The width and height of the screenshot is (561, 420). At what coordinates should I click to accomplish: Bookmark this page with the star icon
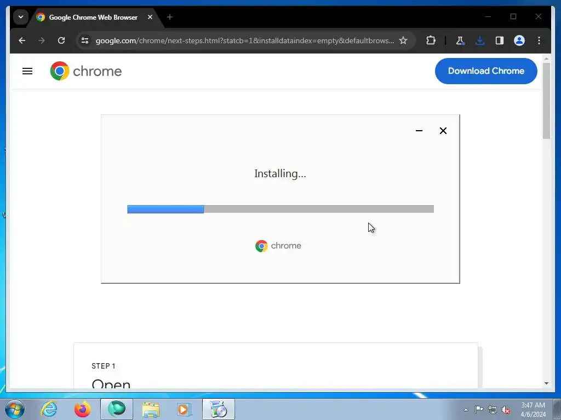tap(403, 40)
